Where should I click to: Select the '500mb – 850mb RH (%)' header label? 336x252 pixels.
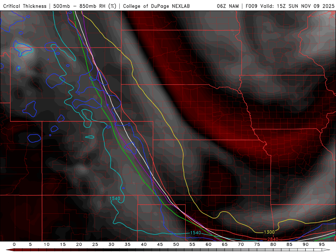click(85, 6)
